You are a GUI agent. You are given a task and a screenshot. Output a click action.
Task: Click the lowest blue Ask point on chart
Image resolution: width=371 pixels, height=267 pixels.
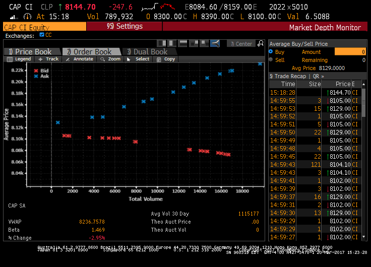tap(58, 122)
